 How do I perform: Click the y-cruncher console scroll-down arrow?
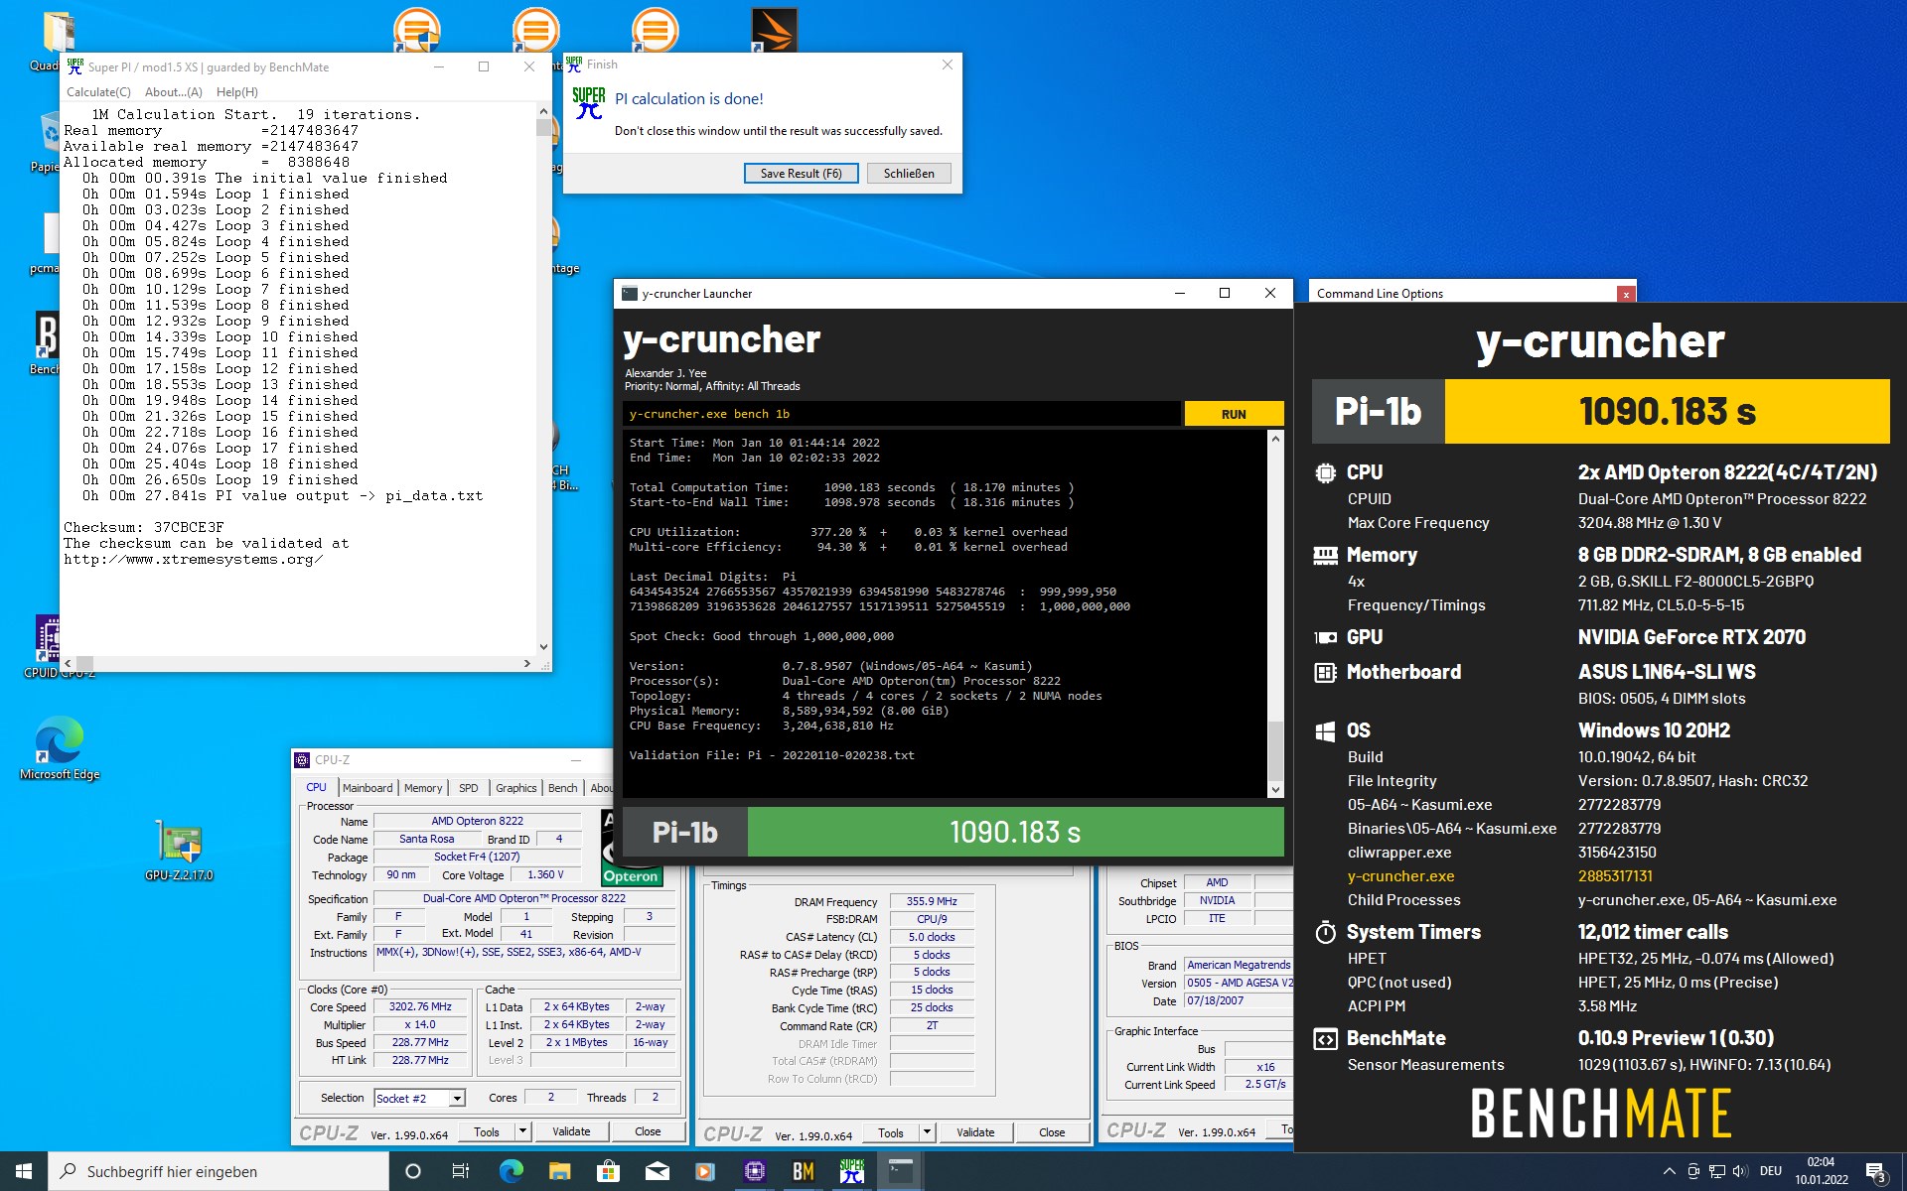tap(1275, 790)
